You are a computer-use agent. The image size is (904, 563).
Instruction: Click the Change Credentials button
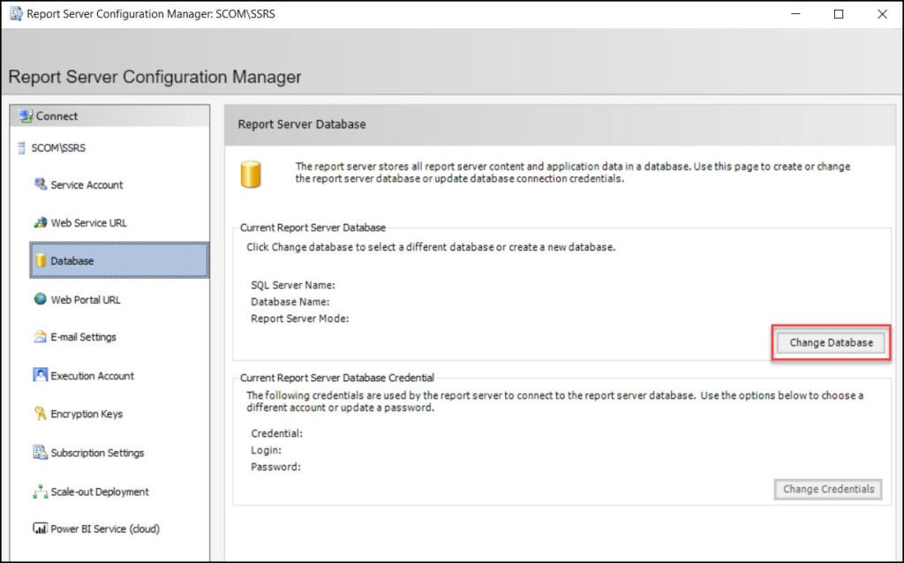pos(828,489)
